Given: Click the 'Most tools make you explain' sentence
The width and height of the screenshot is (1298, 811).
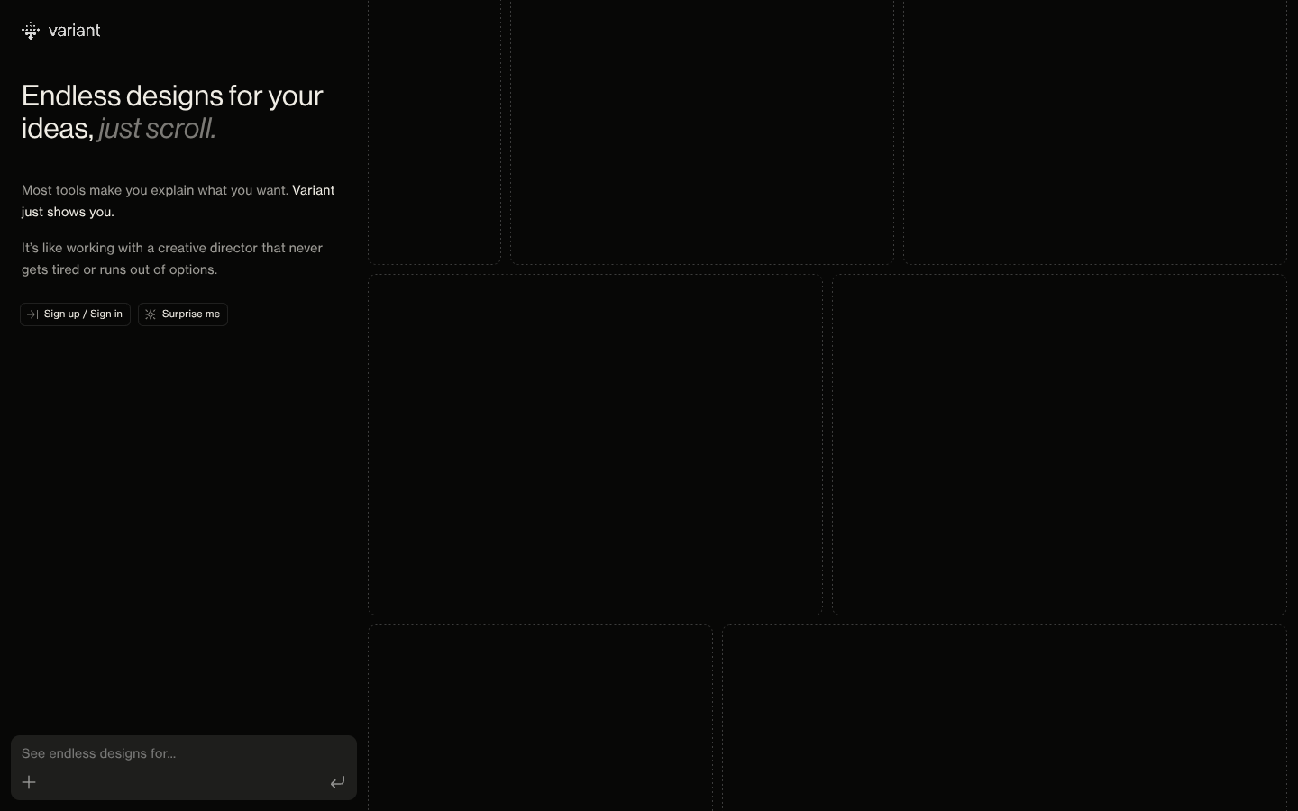Looking at the screenshot, I should (x=155, y=190).
